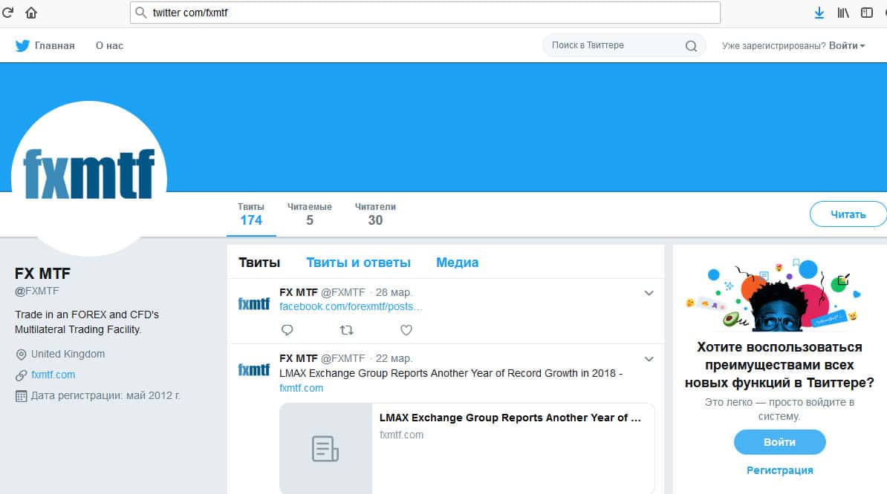Click the browser address bar
Viewport: 887px width, 494px height.
pyautogui.click(x=425, y=13)
